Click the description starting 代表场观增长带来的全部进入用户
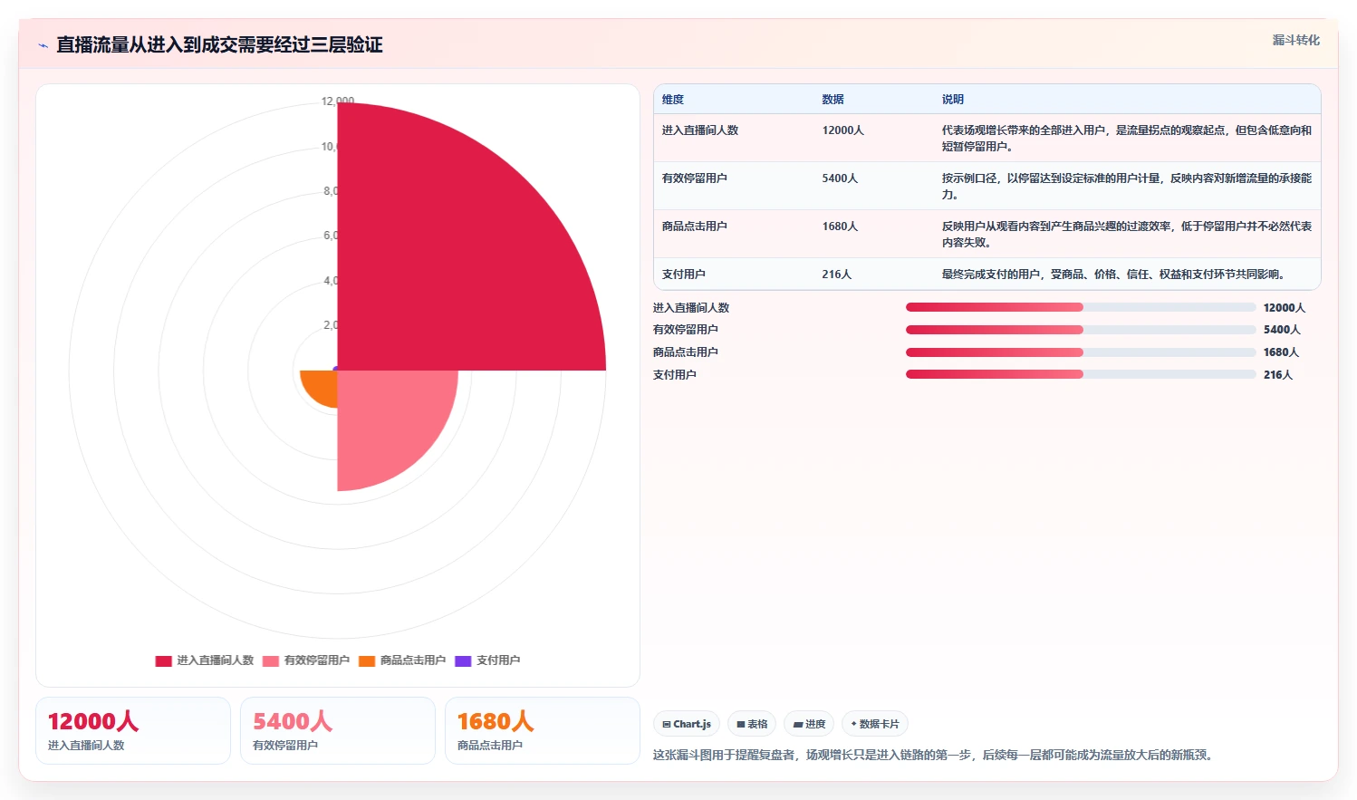 pyautogui.click(x=1127, y=139)
